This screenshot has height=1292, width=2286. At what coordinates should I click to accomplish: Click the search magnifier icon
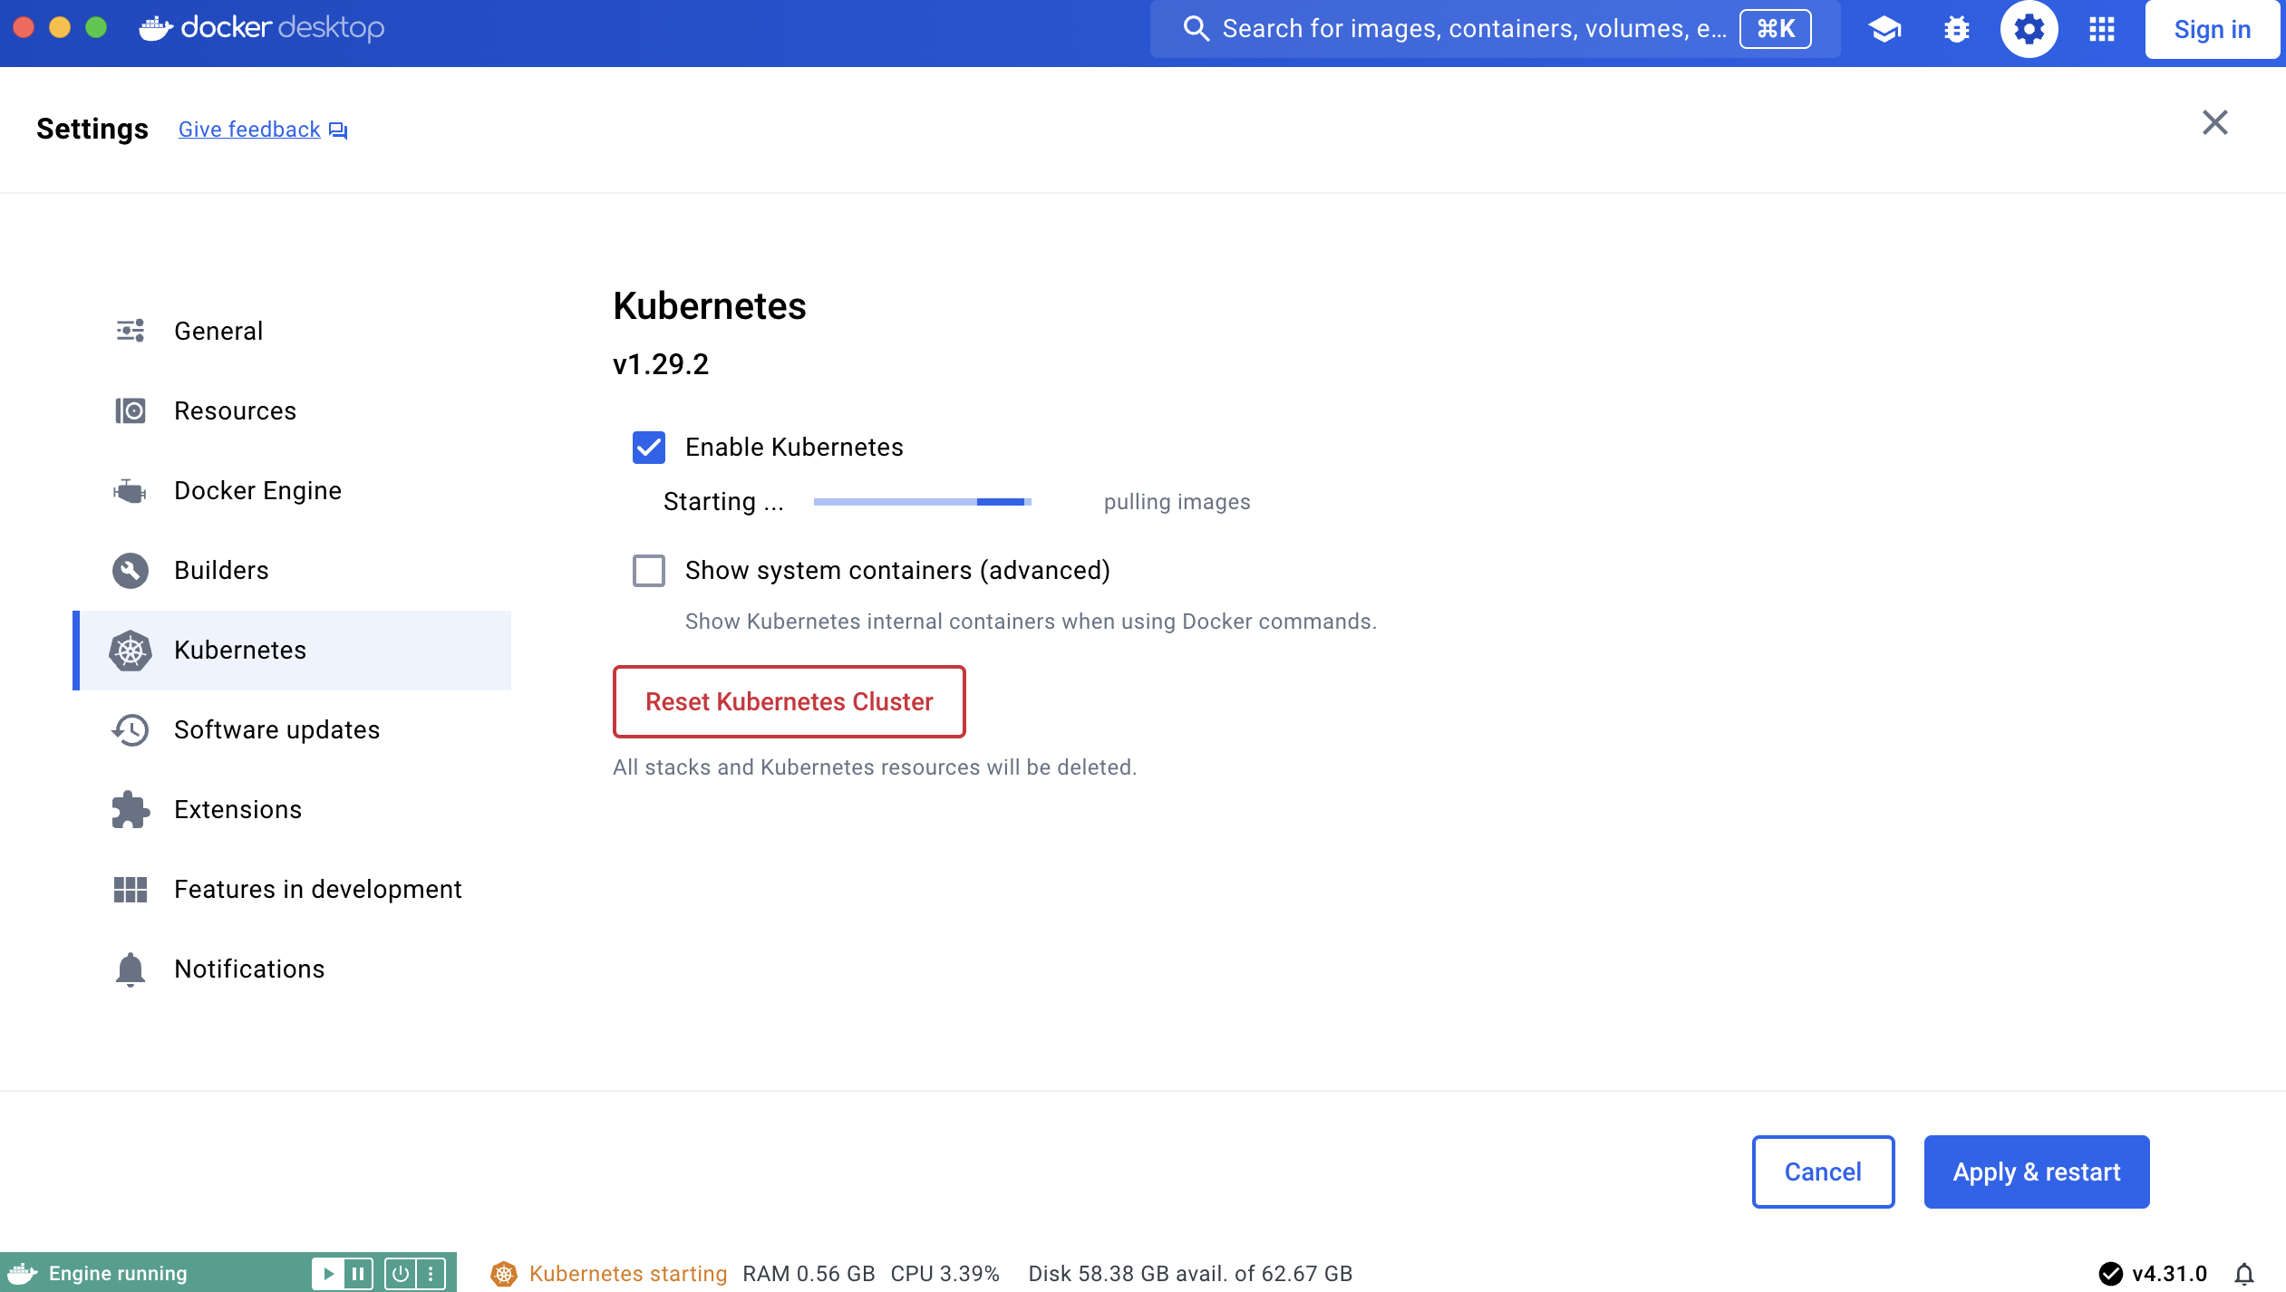[1196, 29]
